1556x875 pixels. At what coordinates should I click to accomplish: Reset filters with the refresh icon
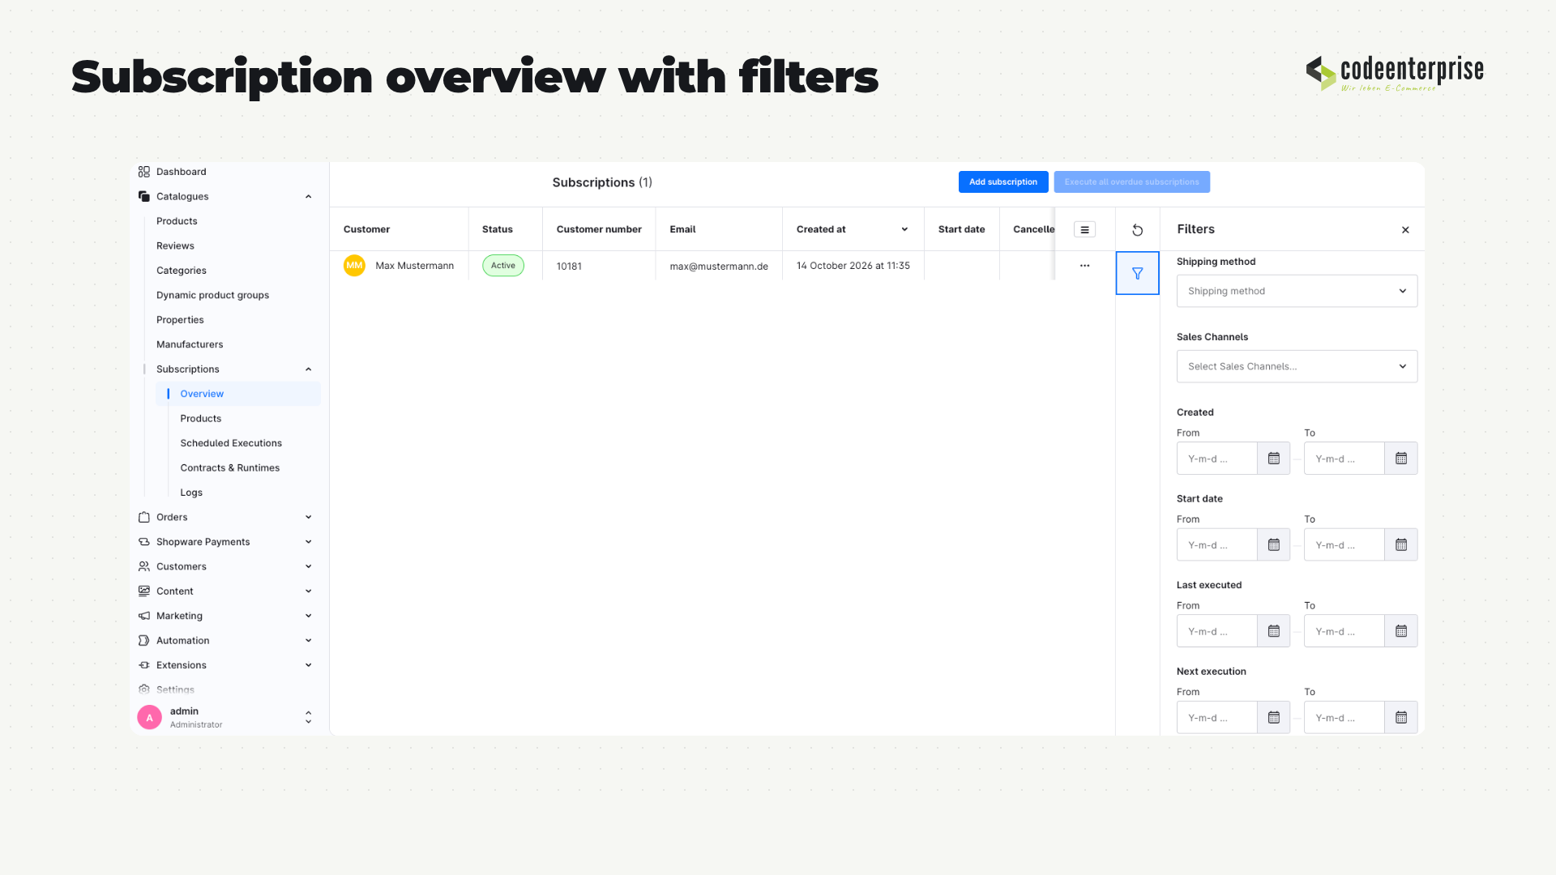(1138, 230)
